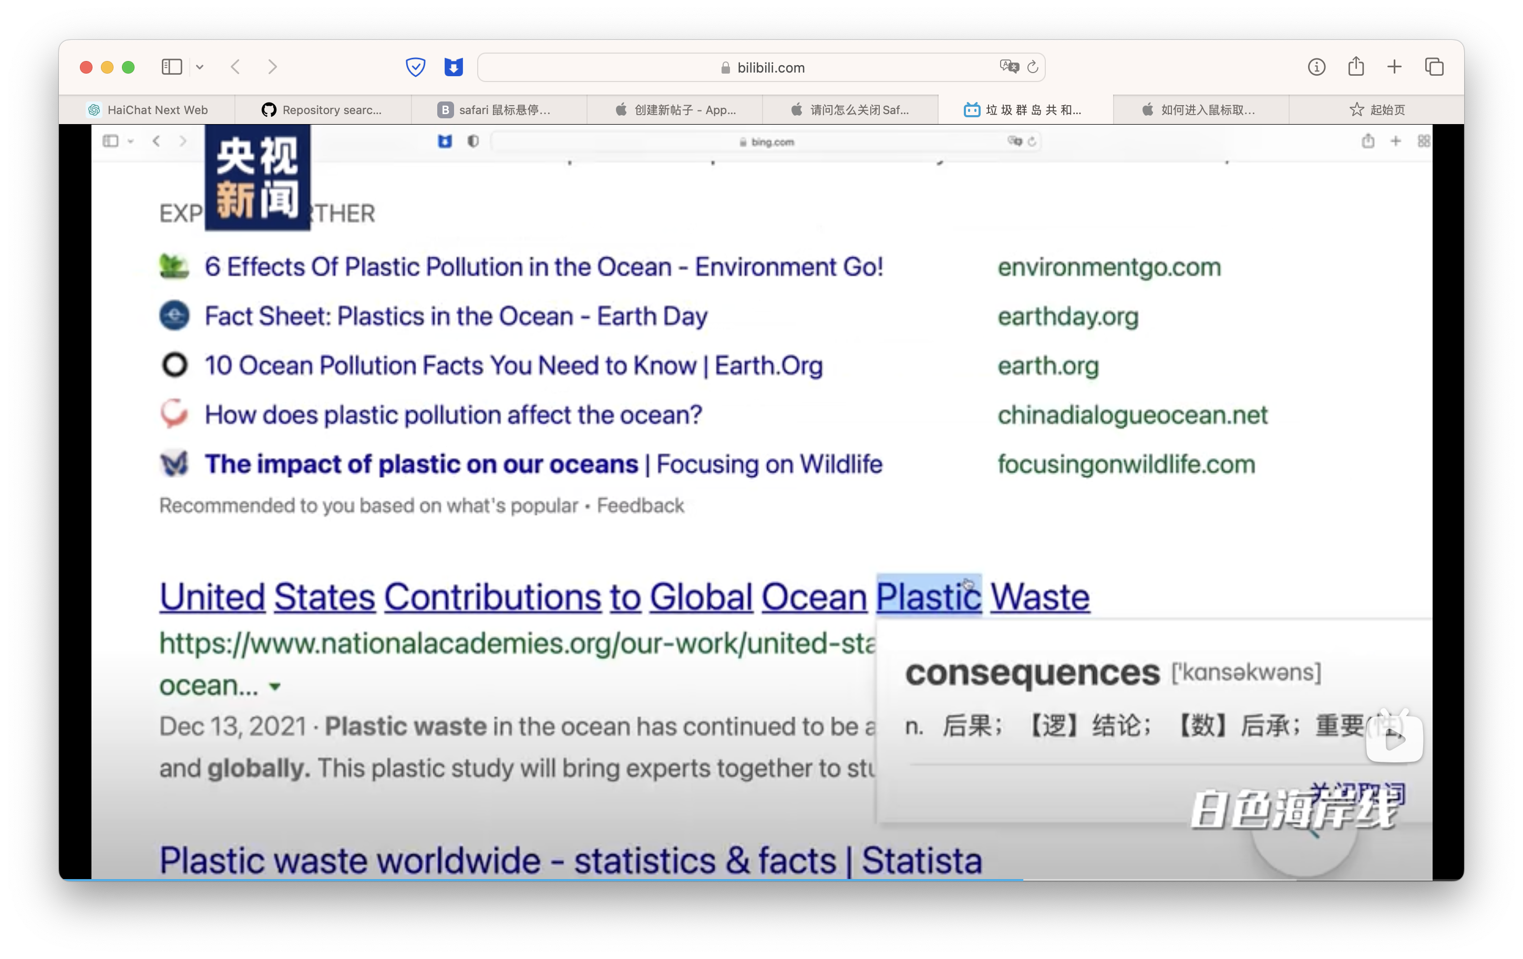This screenshot has width=1523, height=959.
Task: Open a new tab with plus icon
Action: (x=1395, y=67)
